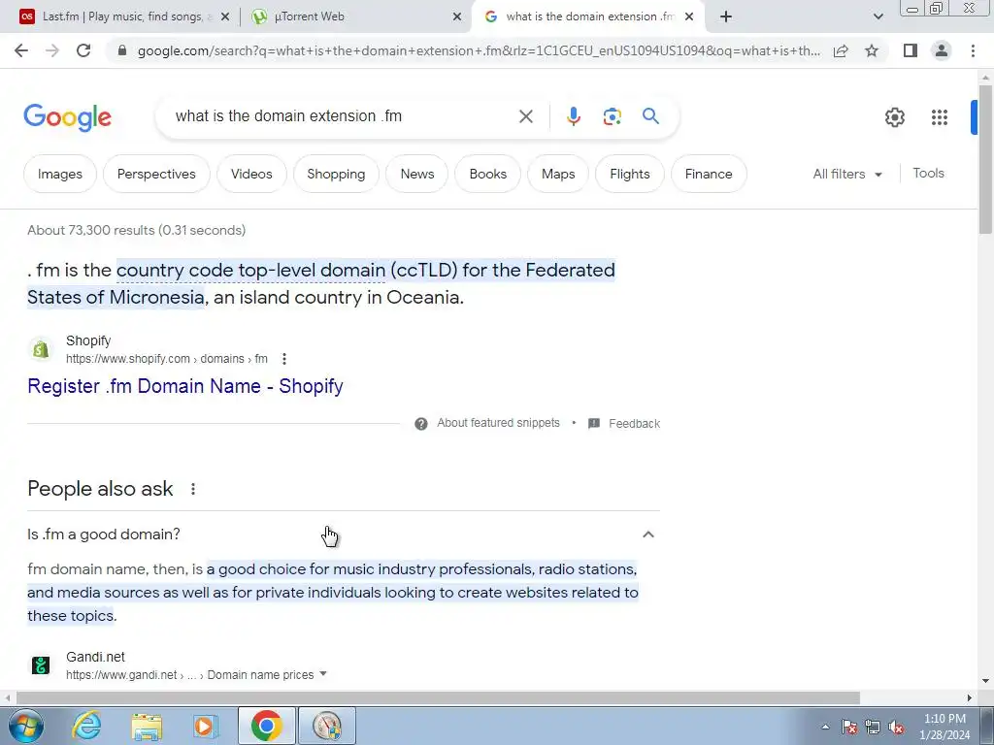The width and height of the screenshot is (994, 745).
Task: Close the Last.fm tab
Action: coord(225,17)
